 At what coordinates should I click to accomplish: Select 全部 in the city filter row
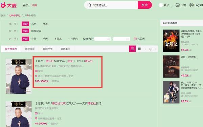tap(25, 24)
